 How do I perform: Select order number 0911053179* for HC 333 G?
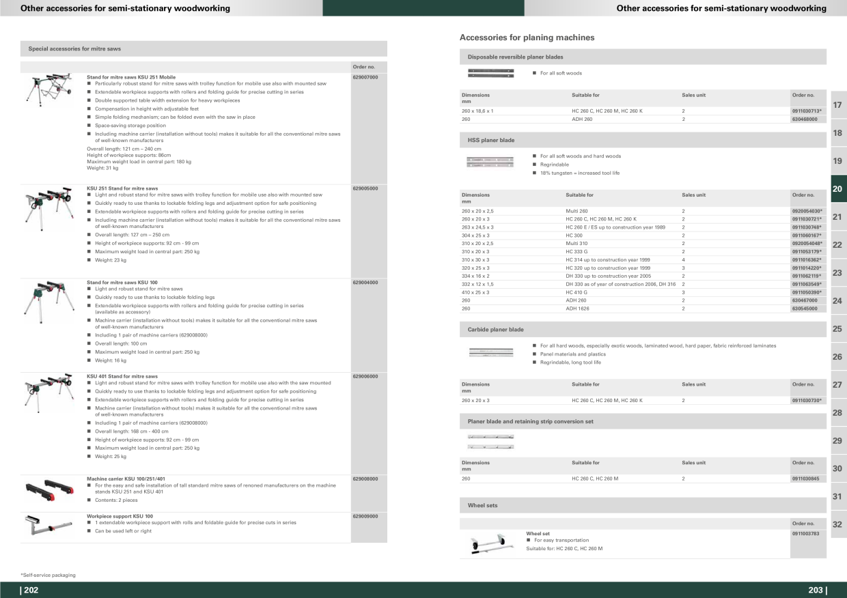click(807, 252)
